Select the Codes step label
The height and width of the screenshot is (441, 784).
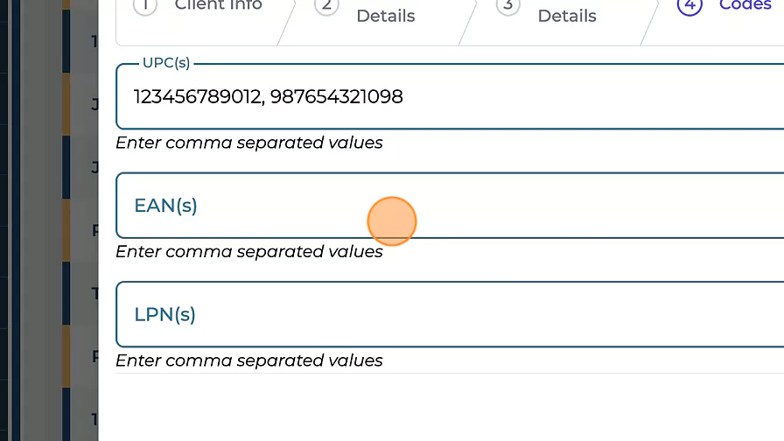pyautogui.click(x=744, y=5)
